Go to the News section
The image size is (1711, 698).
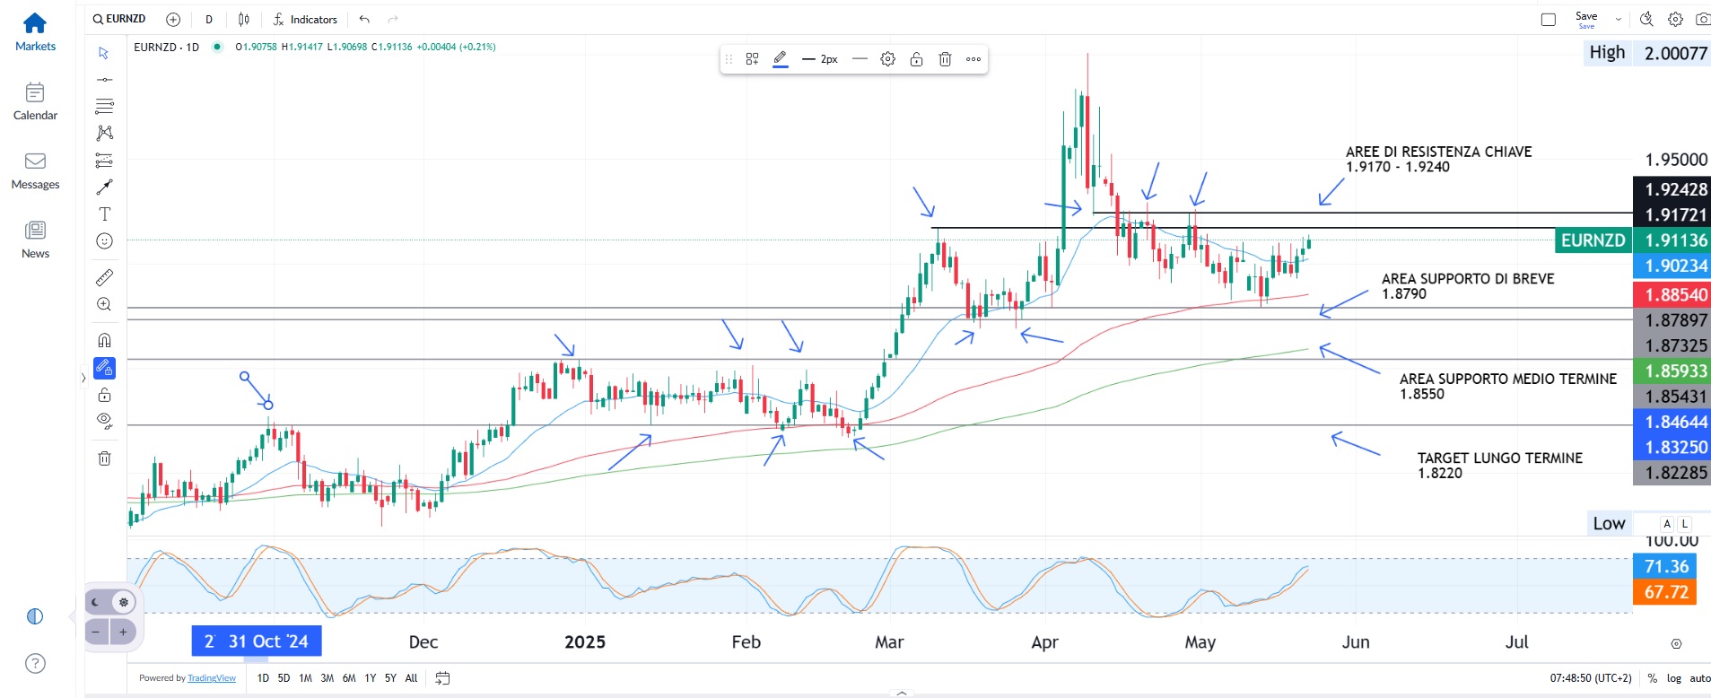[35, 240]
